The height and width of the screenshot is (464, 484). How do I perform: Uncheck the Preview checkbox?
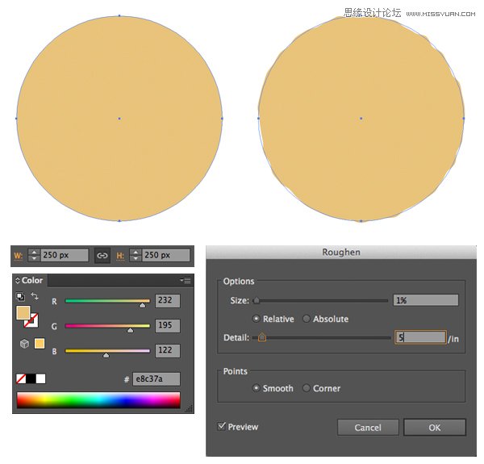click(221, 427)
